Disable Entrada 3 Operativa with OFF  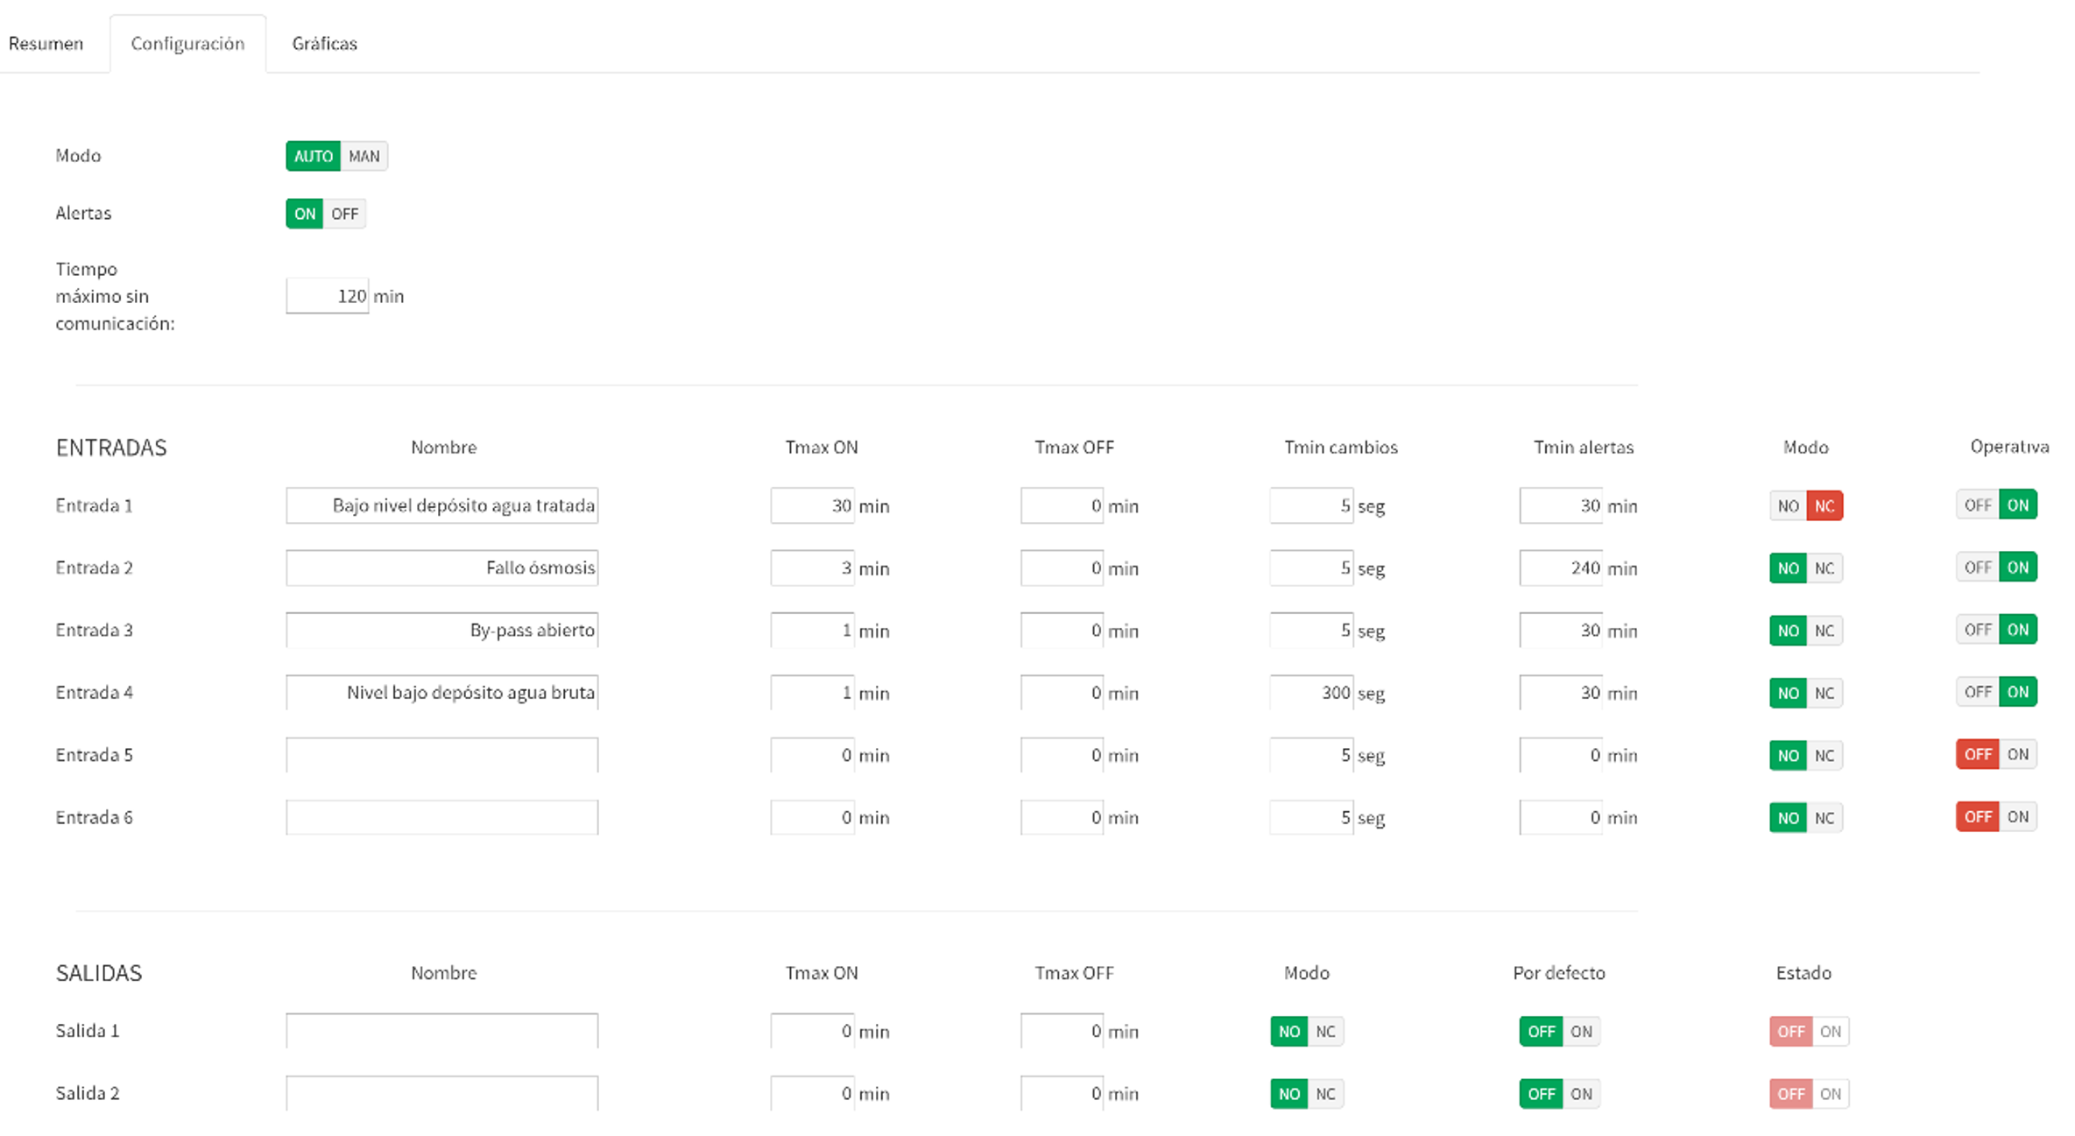(x=1978, y=630)
